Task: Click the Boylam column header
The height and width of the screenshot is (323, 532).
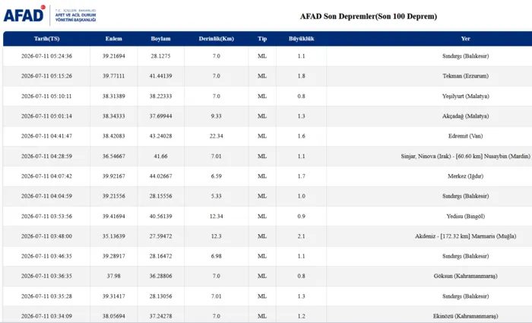Action: click(160, 39)
